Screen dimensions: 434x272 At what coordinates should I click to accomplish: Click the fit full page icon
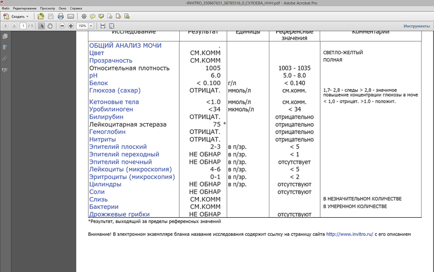coord(112,26)
